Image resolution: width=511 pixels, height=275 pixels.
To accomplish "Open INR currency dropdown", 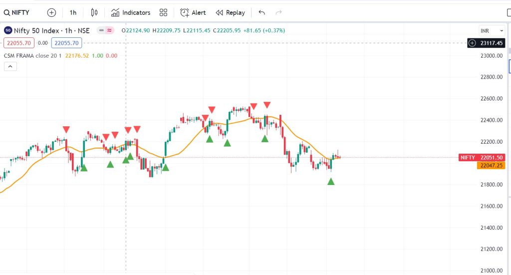I will coord(492,31).
